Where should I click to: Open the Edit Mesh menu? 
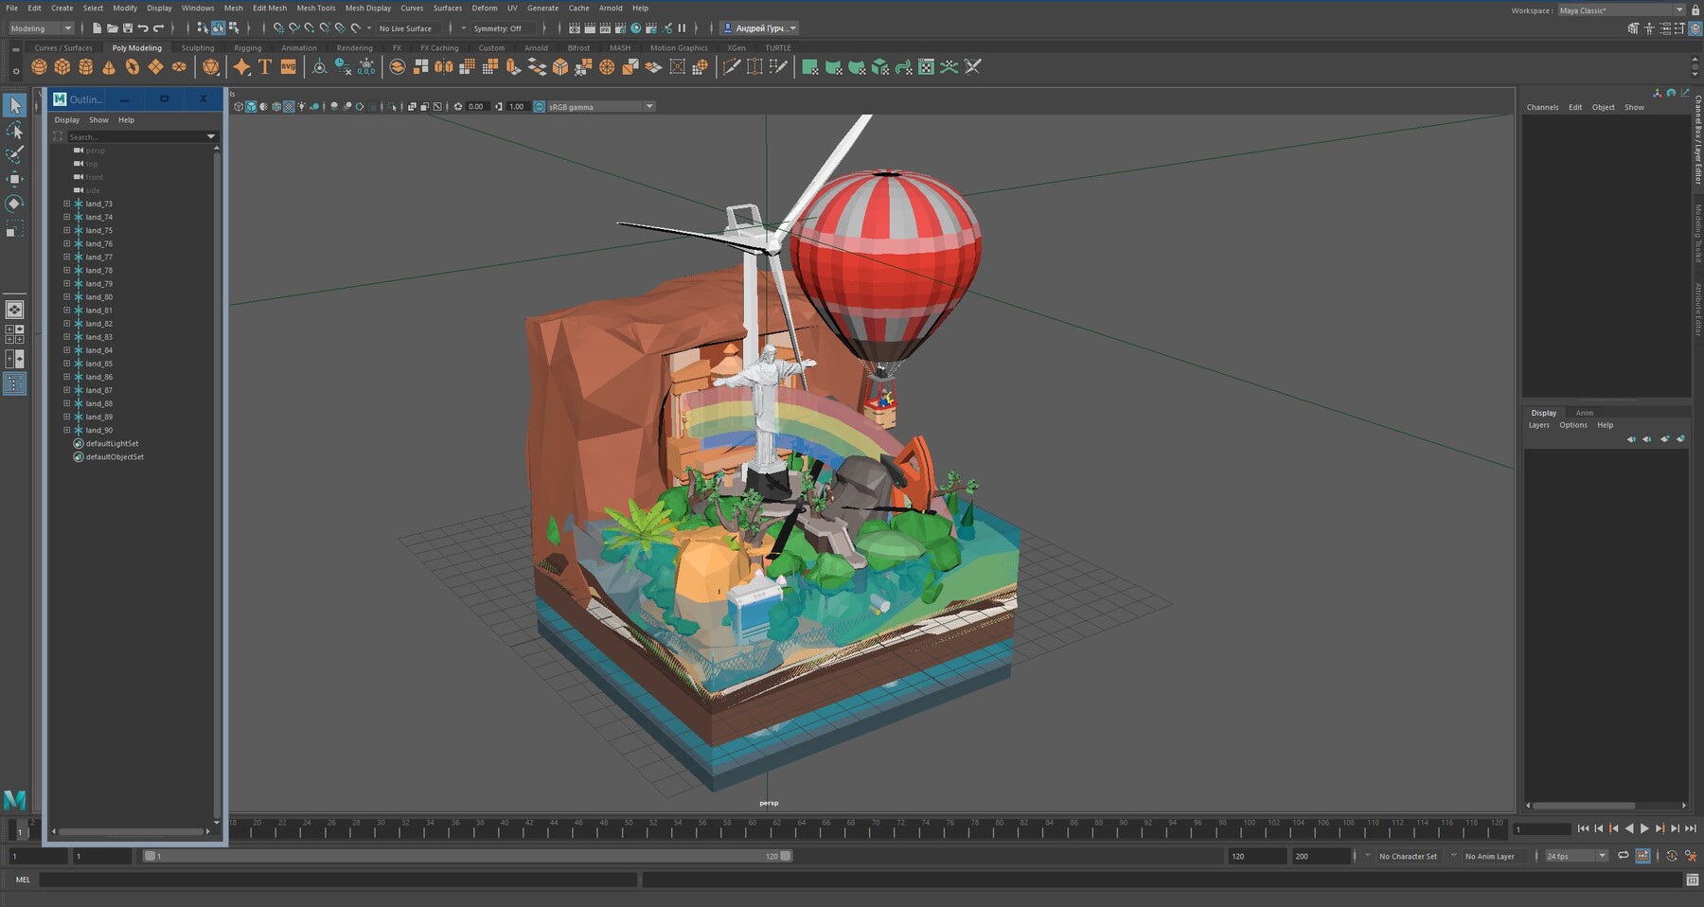pyautogui.click(x=270, y=8)
